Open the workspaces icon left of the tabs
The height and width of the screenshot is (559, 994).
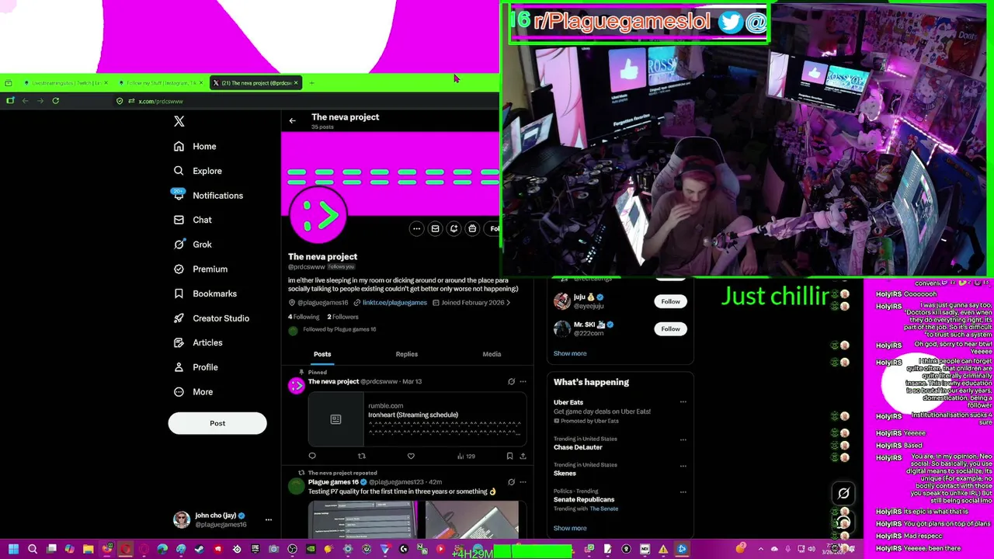click(x=8, y=83)
